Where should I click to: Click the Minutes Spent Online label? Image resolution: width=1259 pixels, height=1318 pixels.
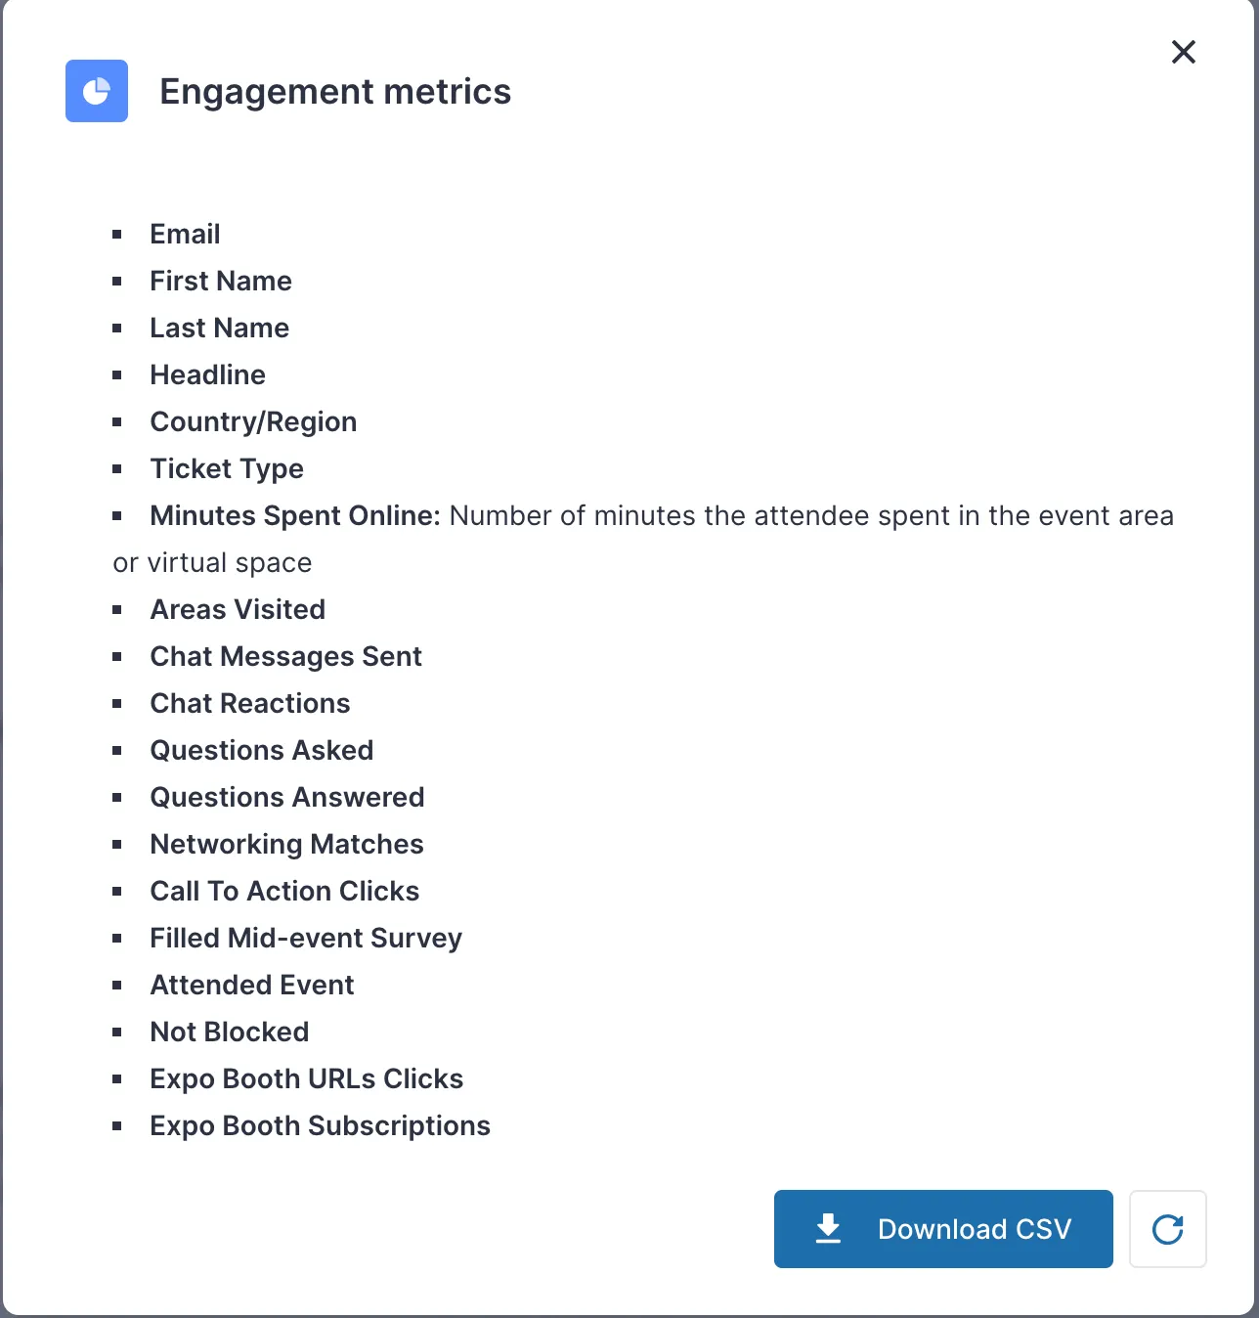tap(295, 516)
